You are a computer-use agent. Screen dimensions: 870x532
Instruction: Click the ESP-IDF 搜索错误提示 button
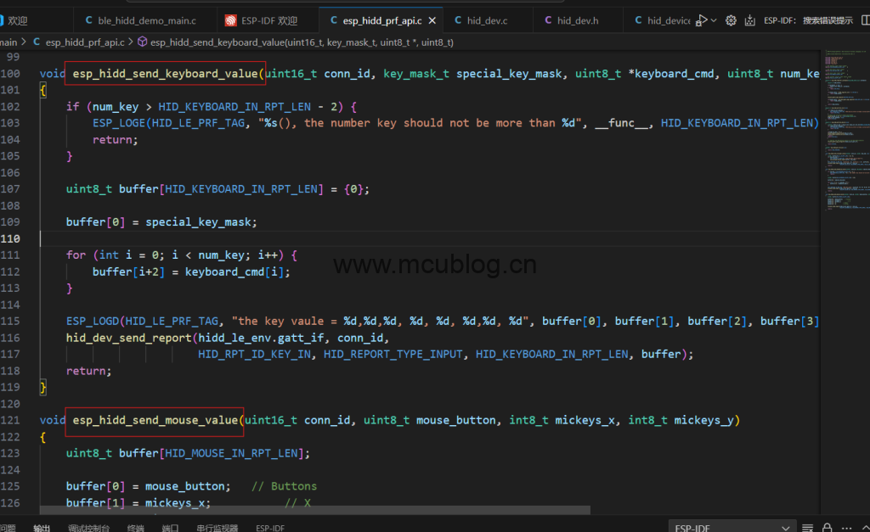click(808, 20)
